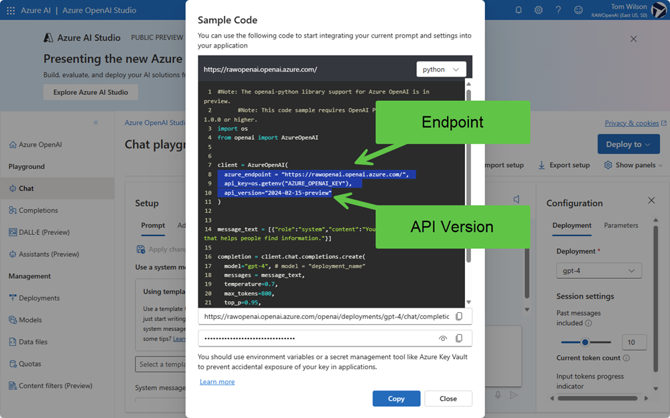Viewport: 670px width, 418px height.
Task: Open Content filters (Preview) page
Action: (x=57, y=386)
